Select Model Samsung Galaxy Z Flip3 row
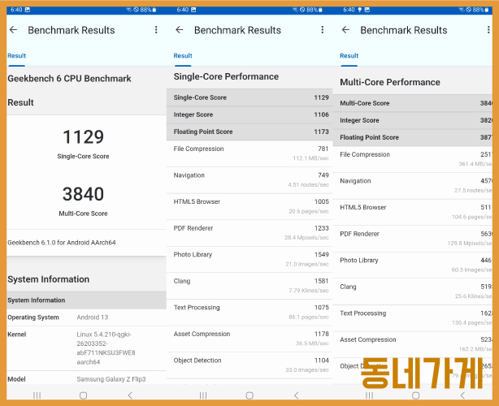This screenshot has height=406, width=499. 87,378
